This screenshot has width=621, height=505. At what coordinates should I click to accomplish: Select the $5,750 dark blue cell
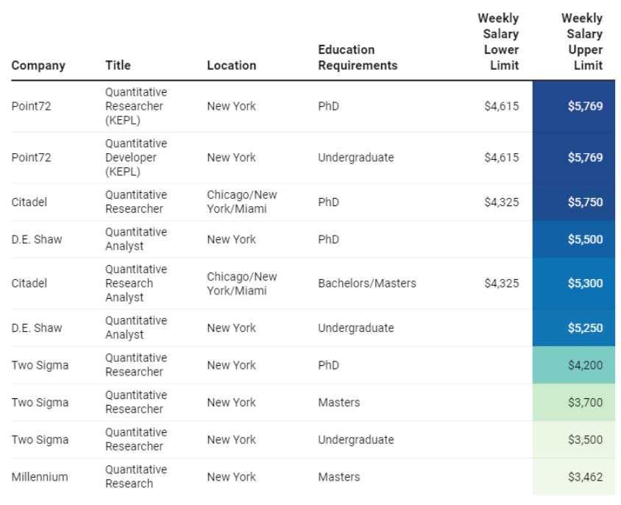click(574, 202)
